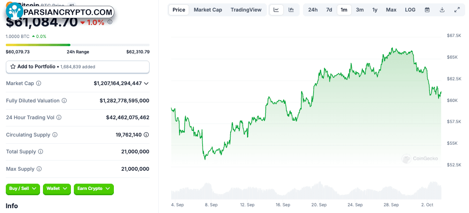Screen dimensions: 469x213
Task: Open the Wallet dropdown button
Action: point(57,189)
